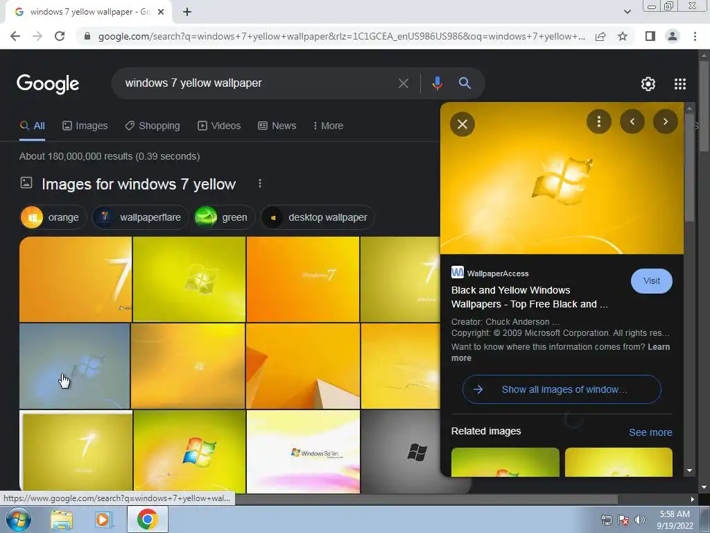Image resolution: width=710 pixels, height=533 pixels.
Task: Launch Windows Media Player from taskbar
Action: pyautogui.click(x=103, y=520)
